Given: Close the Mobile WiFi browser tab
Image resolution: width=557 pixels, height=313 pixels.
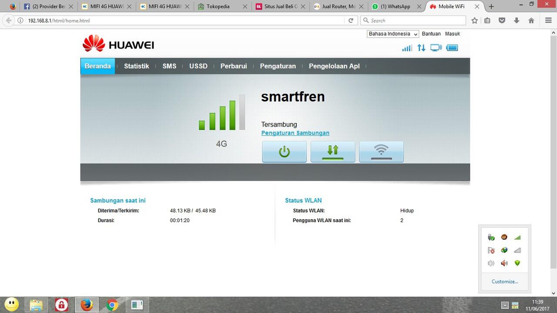Looking at the screenshot, I should click(x=476, y=7).
